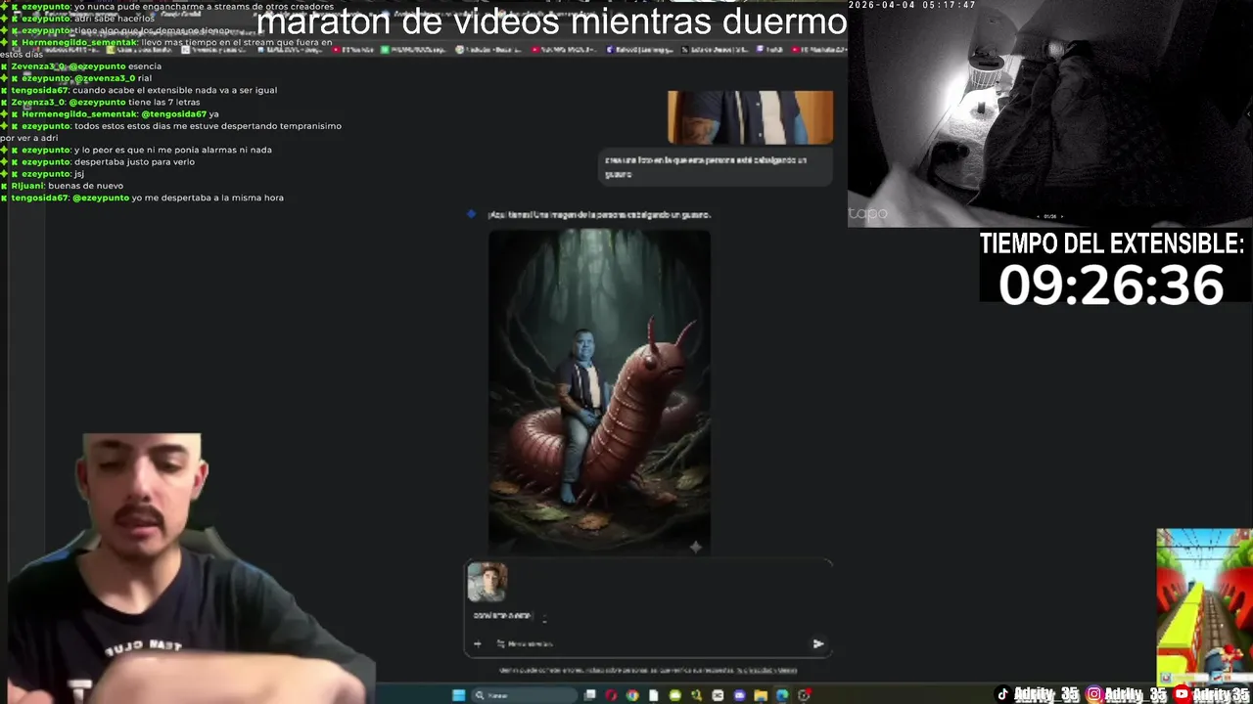Click the response text above the generated image
The height and width of the screenshot is (704, 1253).
[599, 214]
